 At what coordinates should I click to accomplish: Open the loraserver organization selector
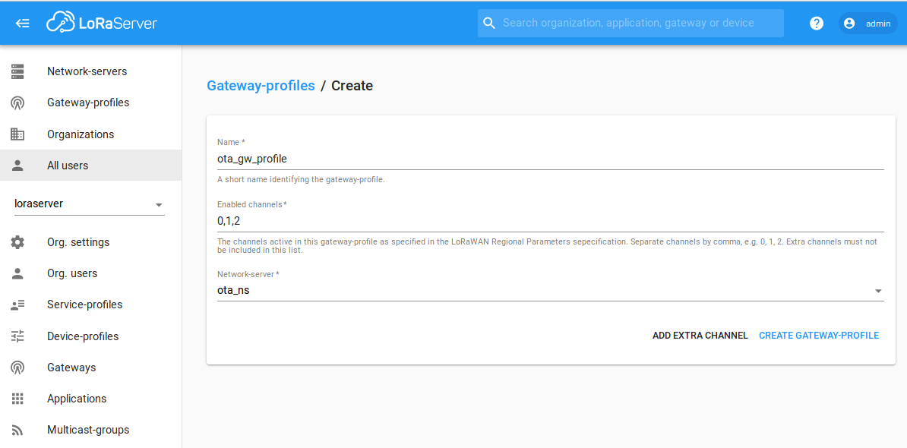[87, 203]
